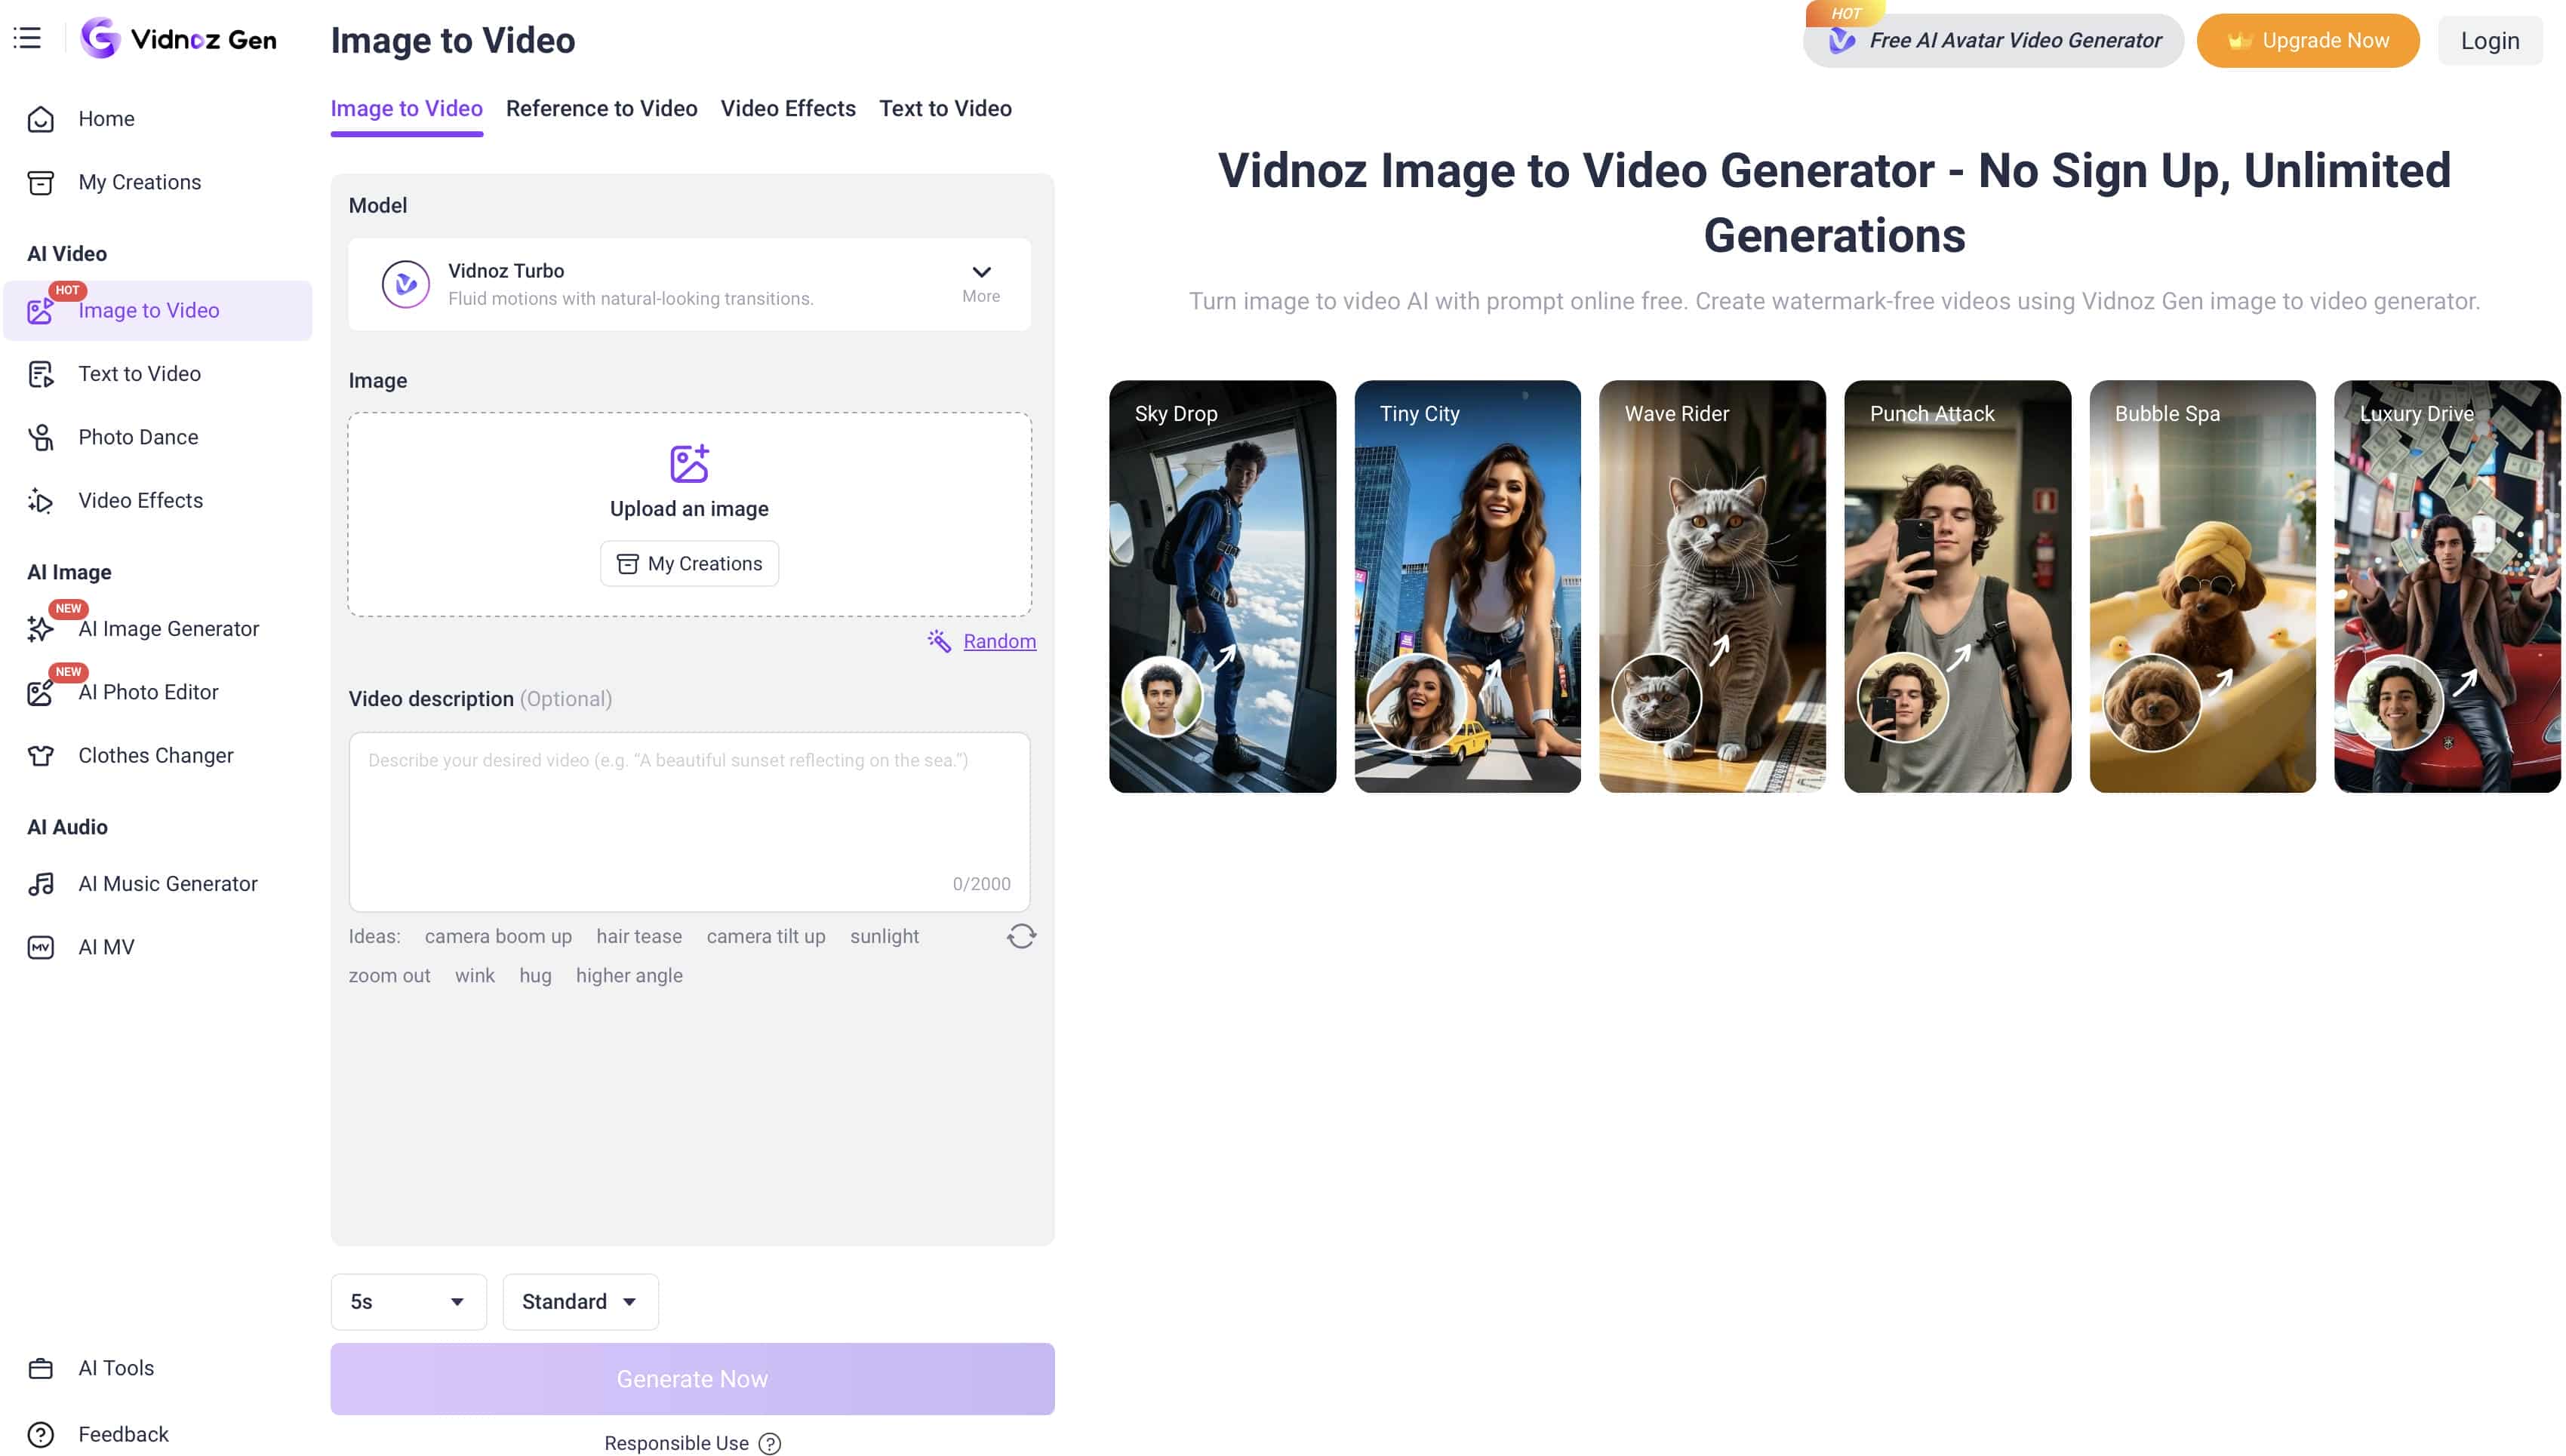
Task: Select the Tiny City effect thumbnail
Action: point(1466,586)
